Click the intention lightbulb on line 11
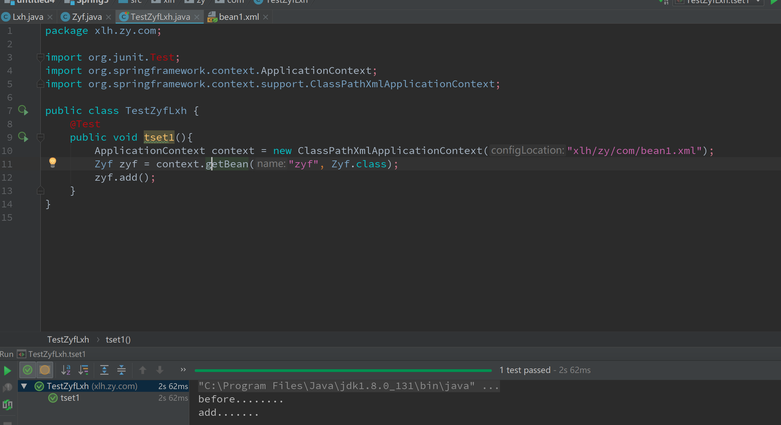 point(52,162)
